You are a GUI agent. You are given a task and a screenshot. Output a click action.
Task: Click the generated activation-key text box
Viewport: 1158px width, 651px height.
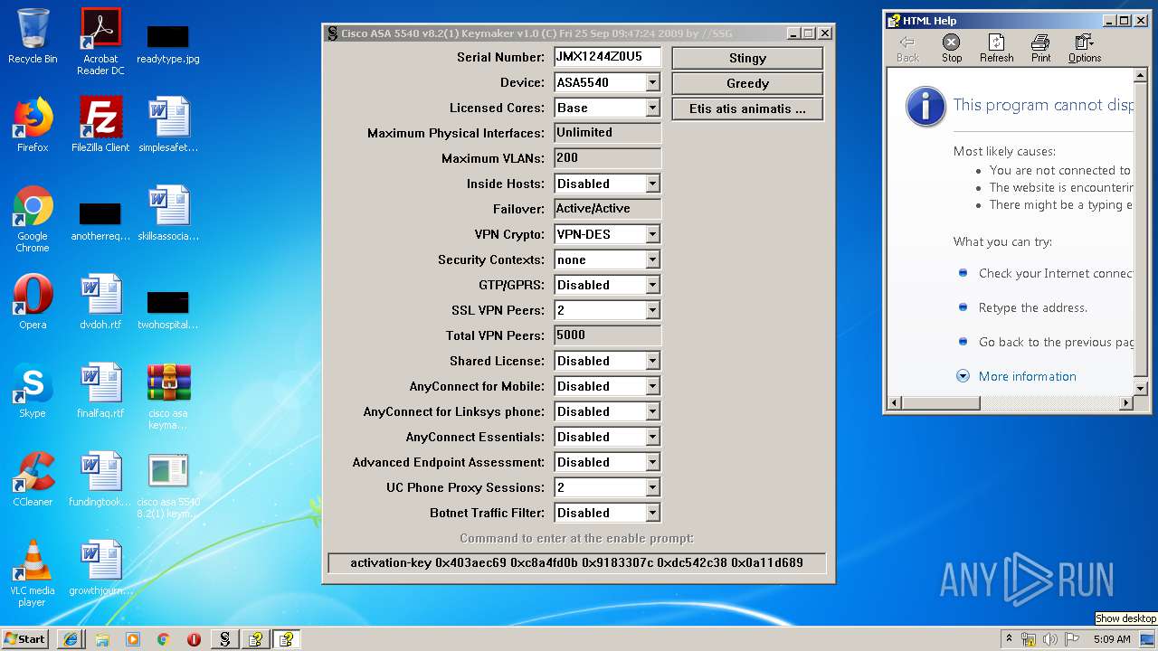click(576, 562)
